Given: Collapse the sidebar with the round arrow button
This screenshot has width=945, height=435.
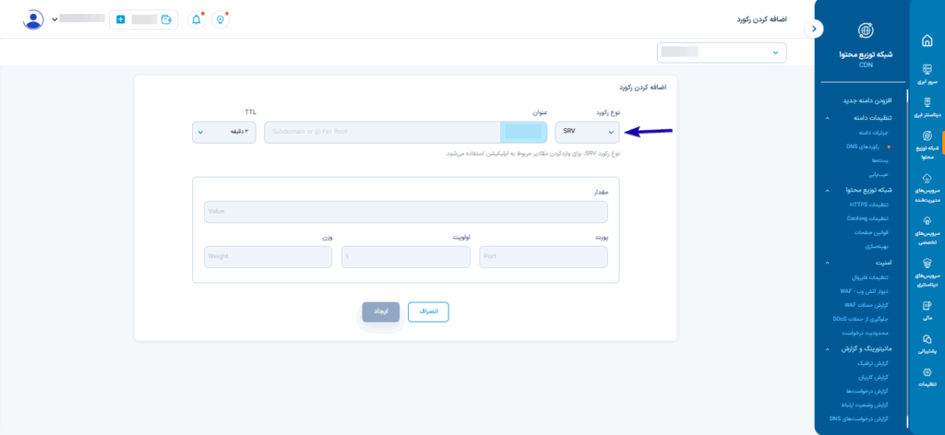Looking at the screenshot, I should [814, 29].
